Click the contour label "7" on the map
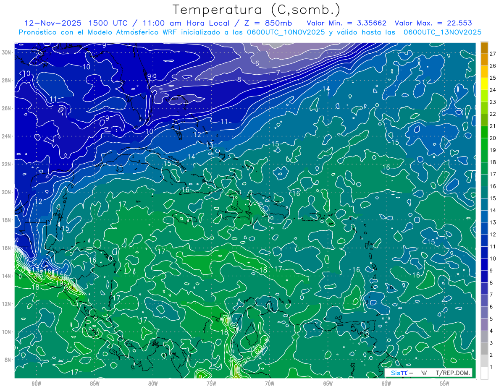The height and width of the screenshot is (389, 504). [x=278, y=73]
